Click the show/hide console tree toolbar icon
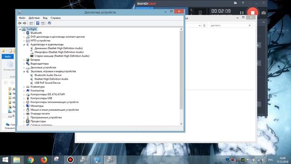This screenshot has height=164, width=291. [x=31, y=23]
